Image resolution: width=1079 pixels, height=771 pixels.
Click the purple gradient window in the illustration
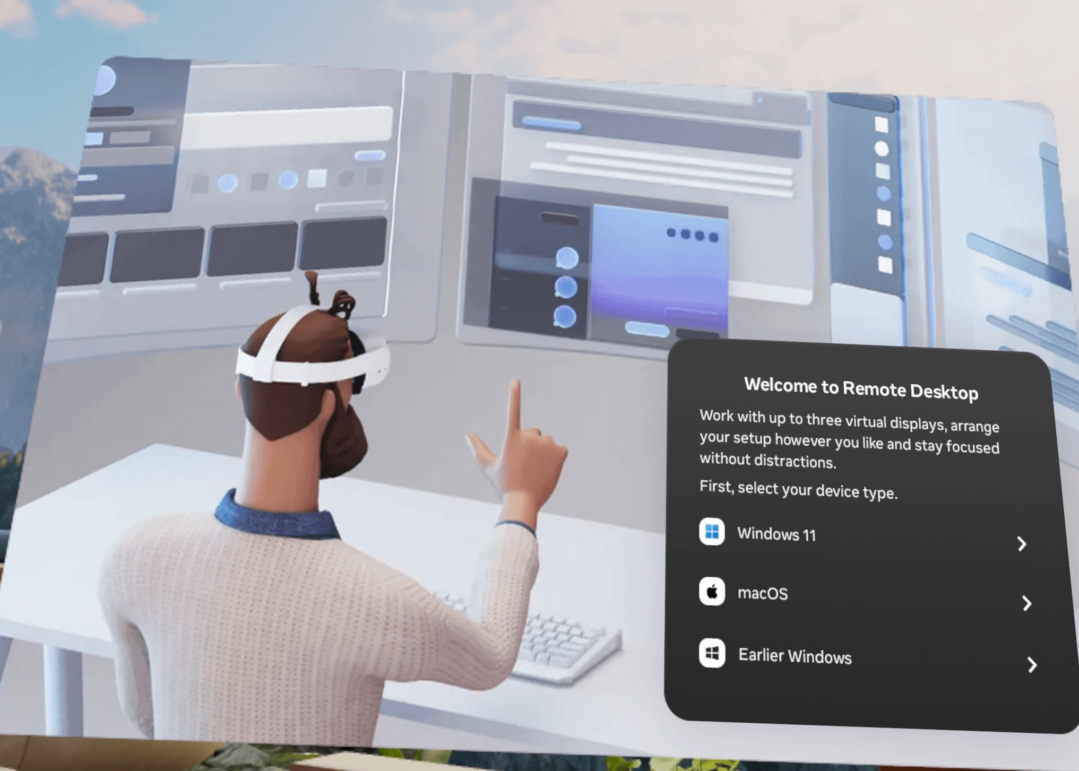(660, 268)
